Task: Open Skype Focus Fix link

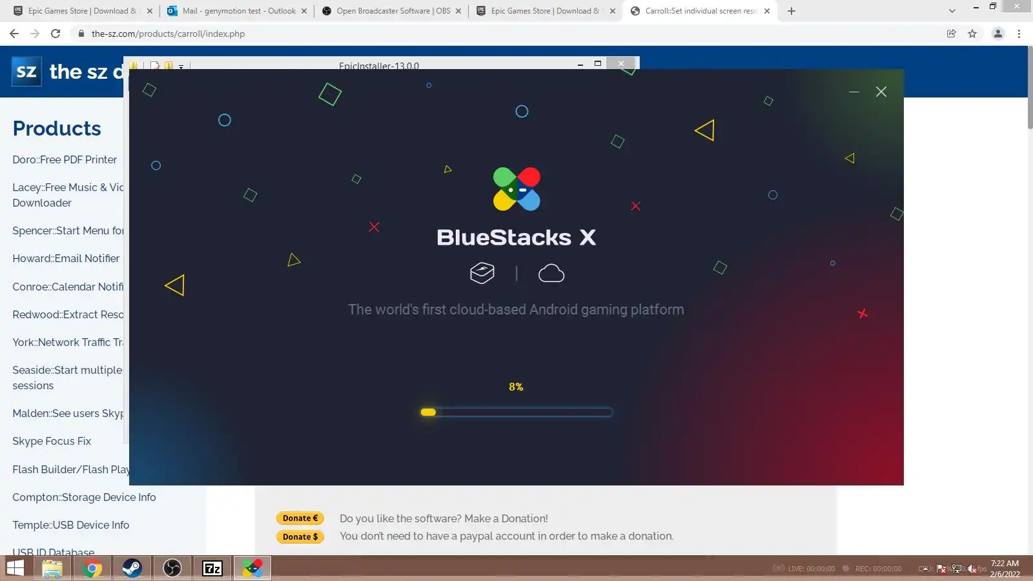Action: coord(52,441)
